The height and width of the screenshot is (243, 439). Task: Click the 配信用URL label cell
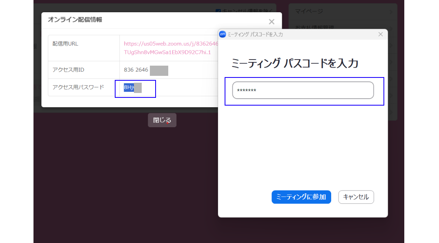click(83, 48)
